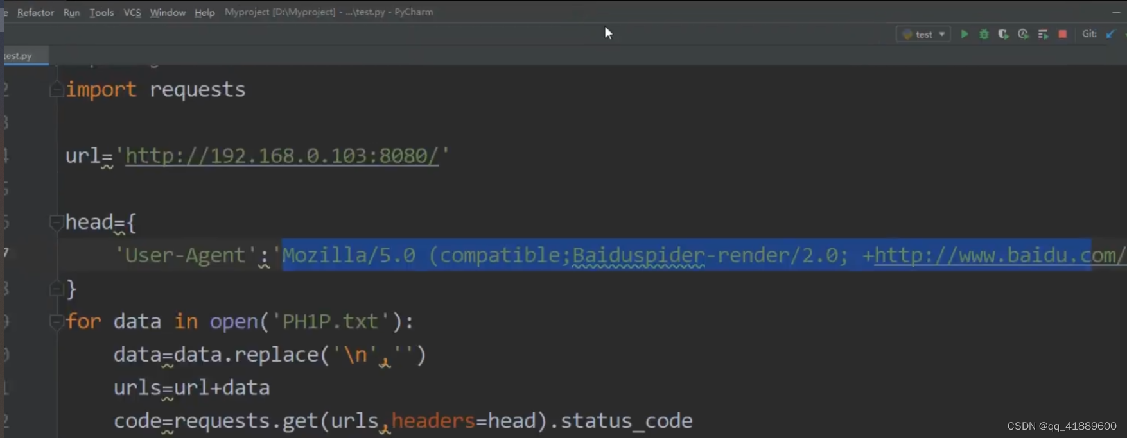The width and height of the screenshot is (1127, 438).
Task: Start debugging with the bug icon
Action: [984, 35]
